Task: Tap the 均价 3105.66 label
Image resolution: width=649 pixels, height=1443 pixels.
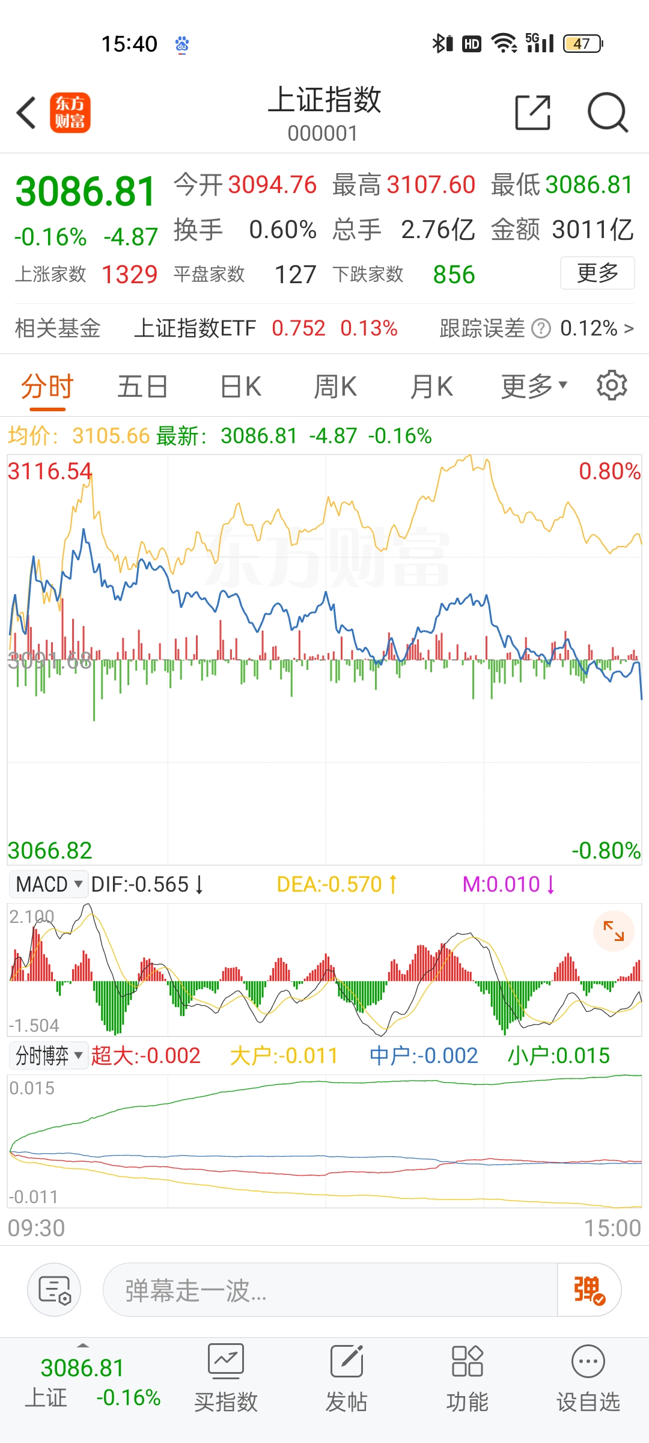Action: tap(78, 435)
